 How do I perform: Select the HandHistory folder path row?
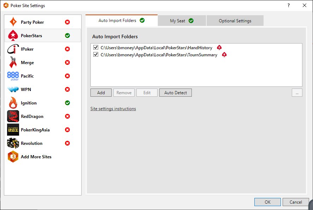pyautogui.click(x=156, y=48)
